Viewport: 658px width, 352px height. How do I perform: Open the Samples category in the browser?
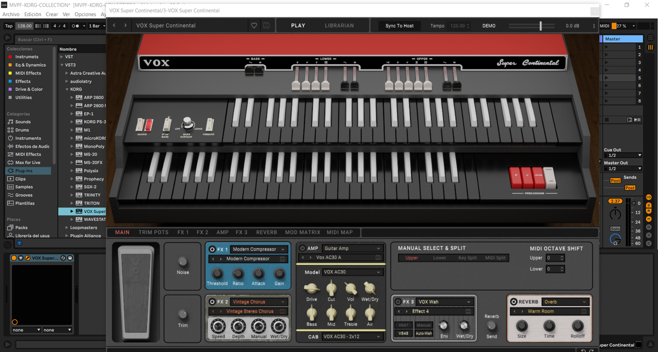point(24,187)
